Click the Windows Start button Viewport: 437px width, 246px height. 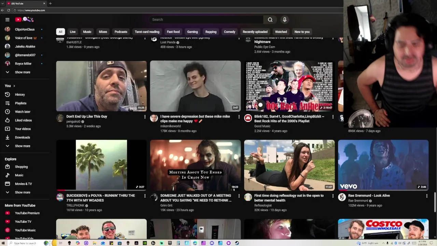tap(4, 243)
